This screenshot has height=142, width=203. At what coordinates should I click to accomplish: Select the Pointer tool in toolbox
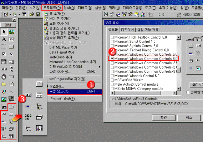[x=4, y=32]
